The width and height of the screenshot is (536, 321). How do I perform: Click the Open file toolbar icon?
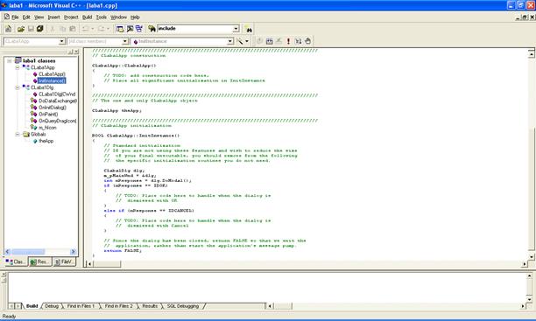[x=20, y=29]
